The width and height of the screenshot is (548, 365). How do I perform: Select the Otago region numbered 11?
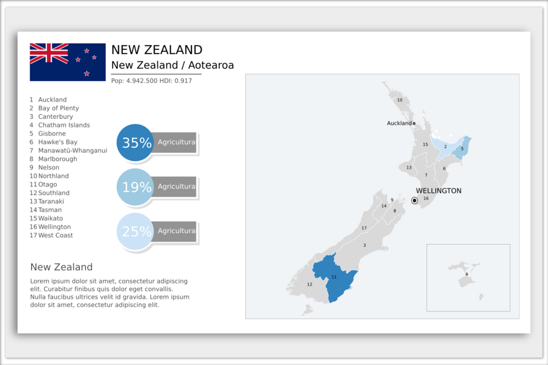(334, 278)
